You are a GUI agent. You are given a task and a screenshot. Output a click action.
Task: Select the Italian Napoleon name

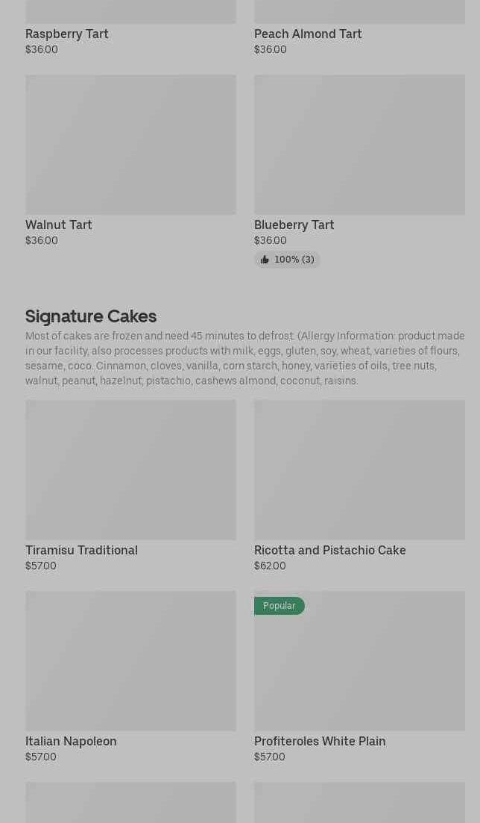[71, 741]
